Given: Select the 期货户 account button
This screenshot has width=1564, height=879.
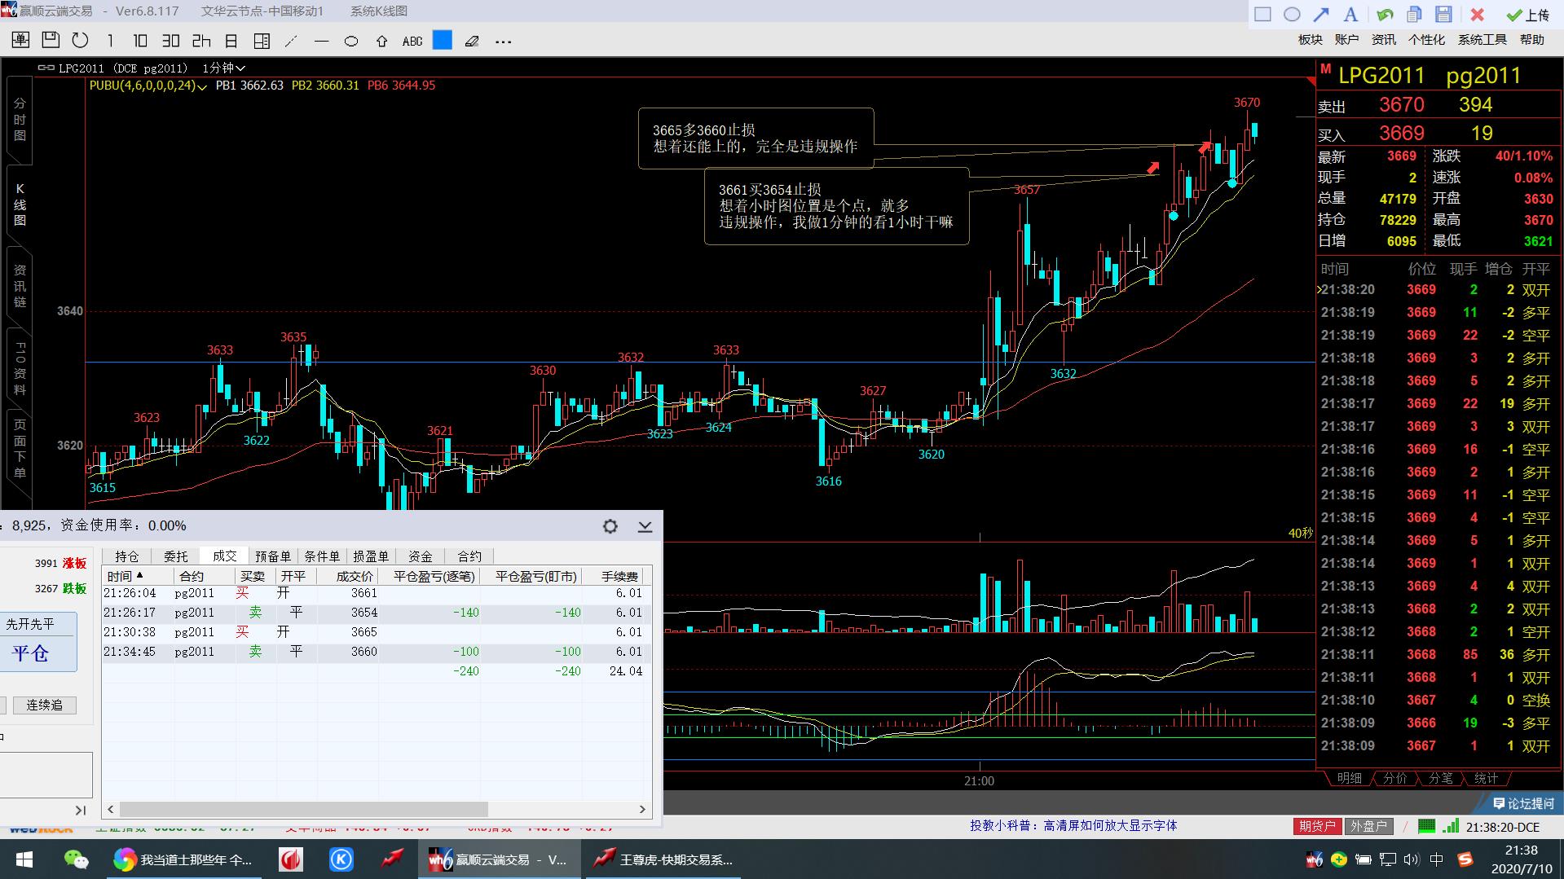Looking at the screenshot, I should (x=1317, y=826).
